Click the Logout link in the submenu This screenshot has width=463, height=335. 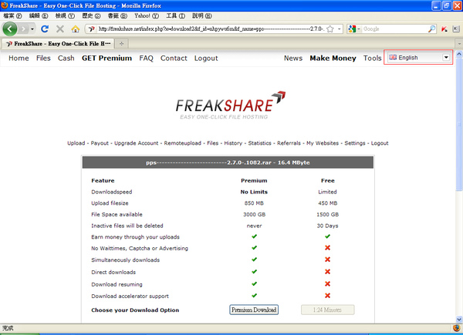[x=380, y=143]
